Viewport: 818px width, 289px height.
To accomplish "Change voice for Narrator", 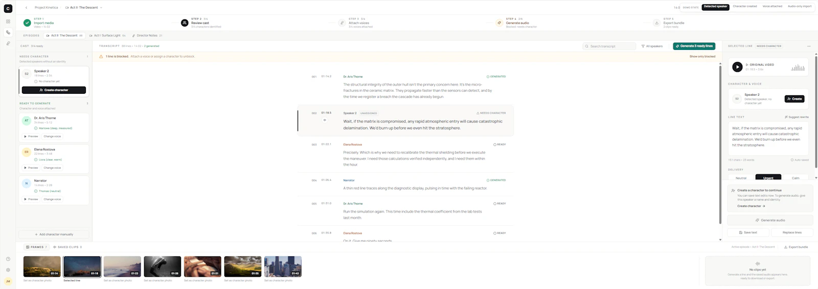I will (52, 199).
